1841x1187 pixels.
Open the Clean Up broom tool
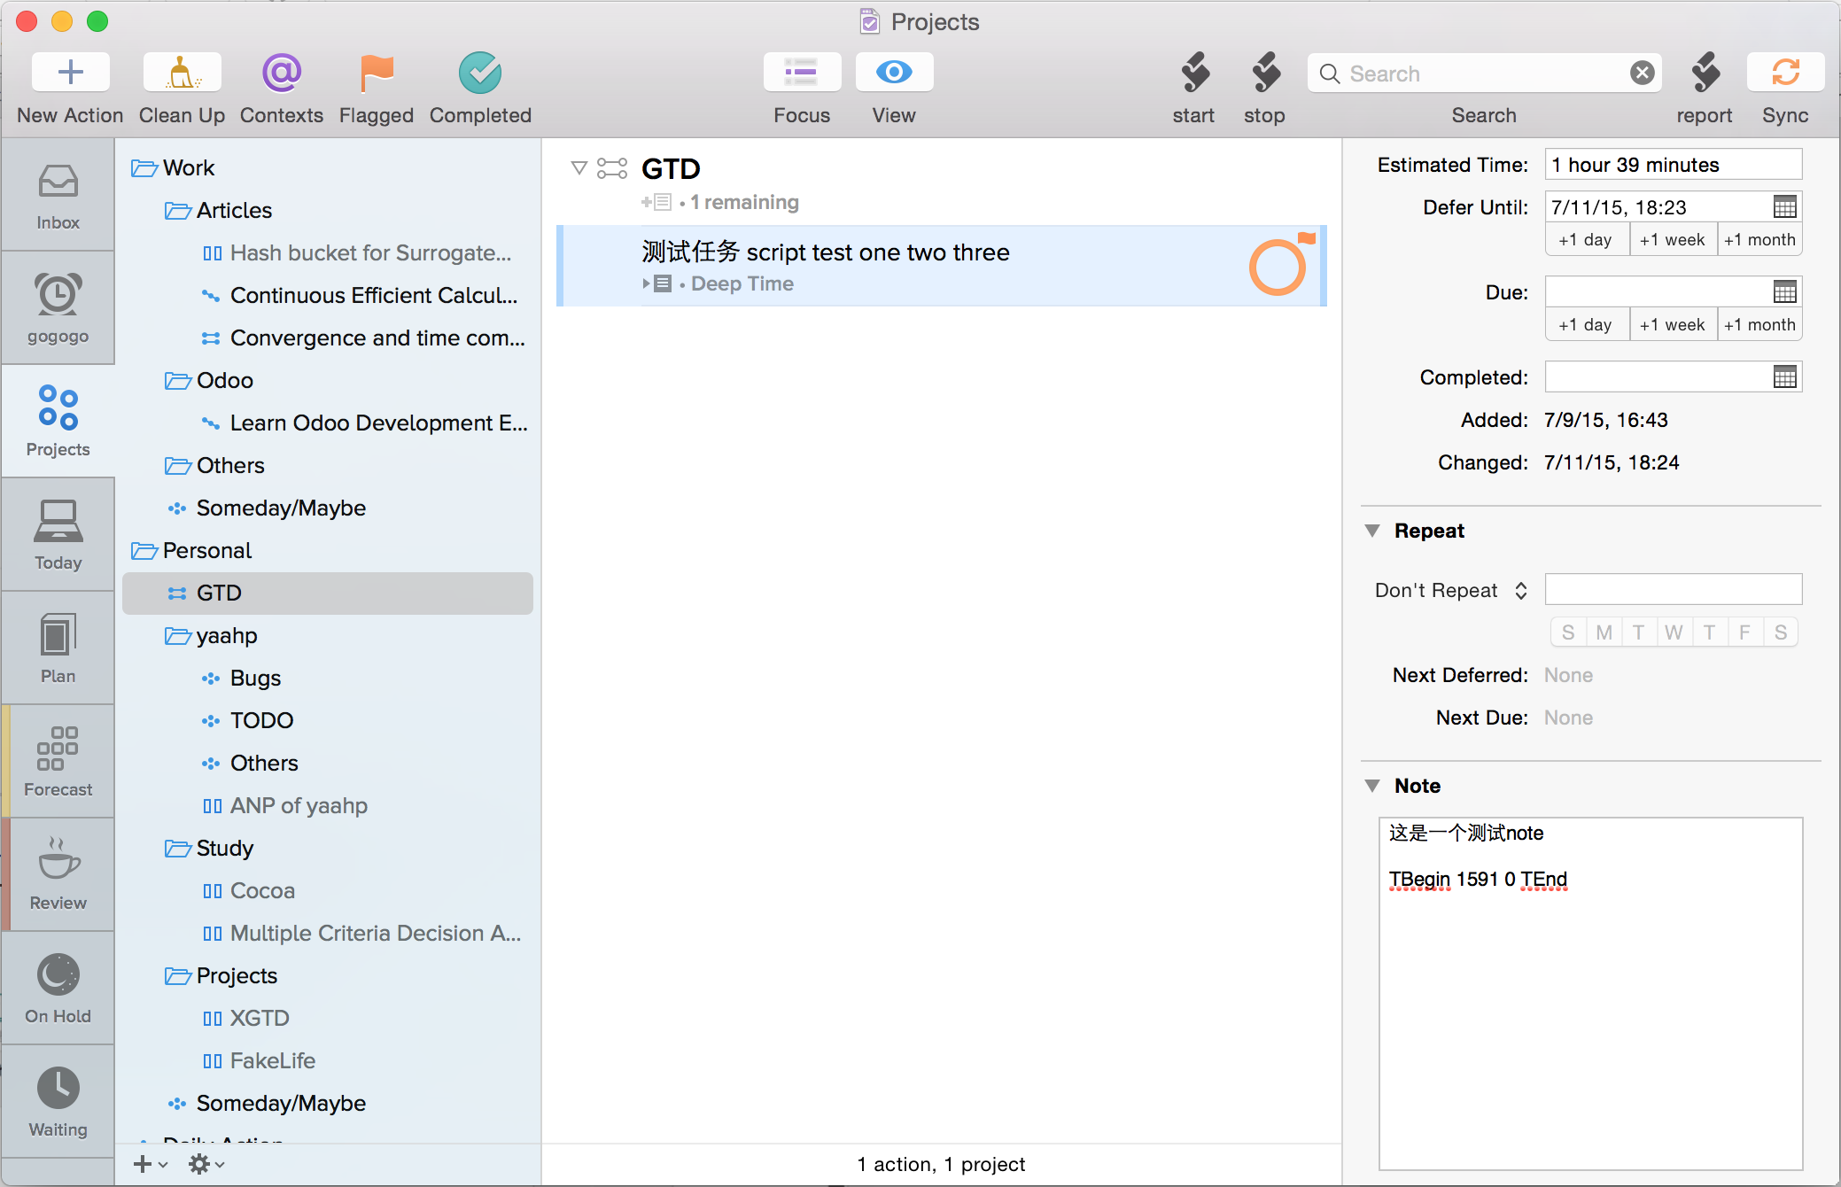[182, 73]
